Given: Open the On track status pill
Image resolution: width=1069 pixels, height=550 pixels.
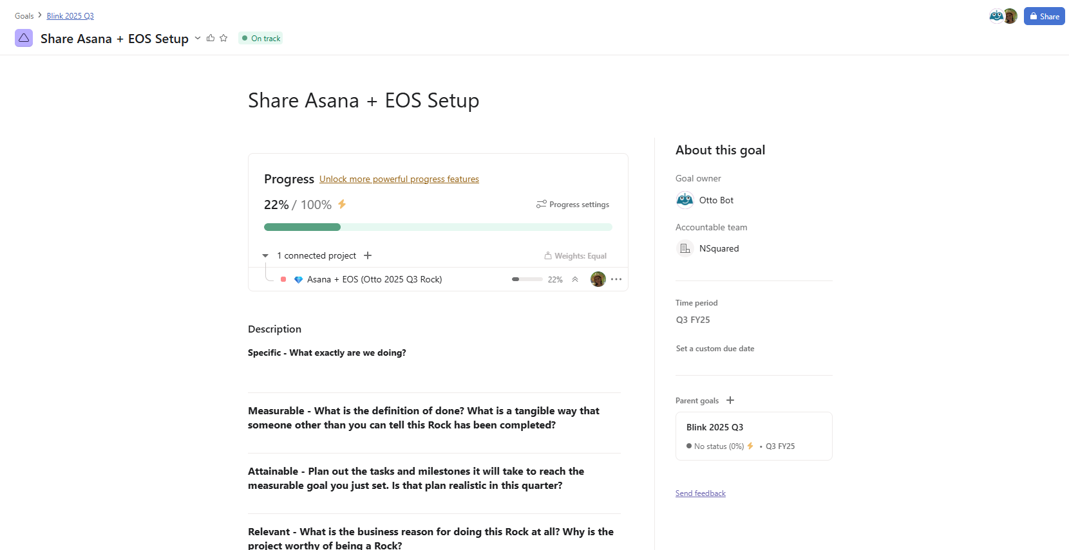Looking at the screenshot, I should click(x=261, y=39).
